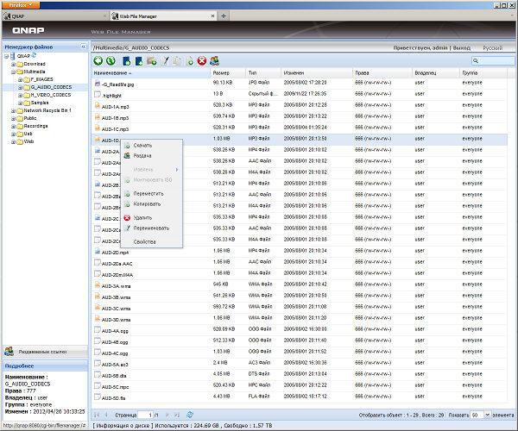Click the green back arrow toolbar icon
This screenshot has height=431, width=518.
click(98, 60)
